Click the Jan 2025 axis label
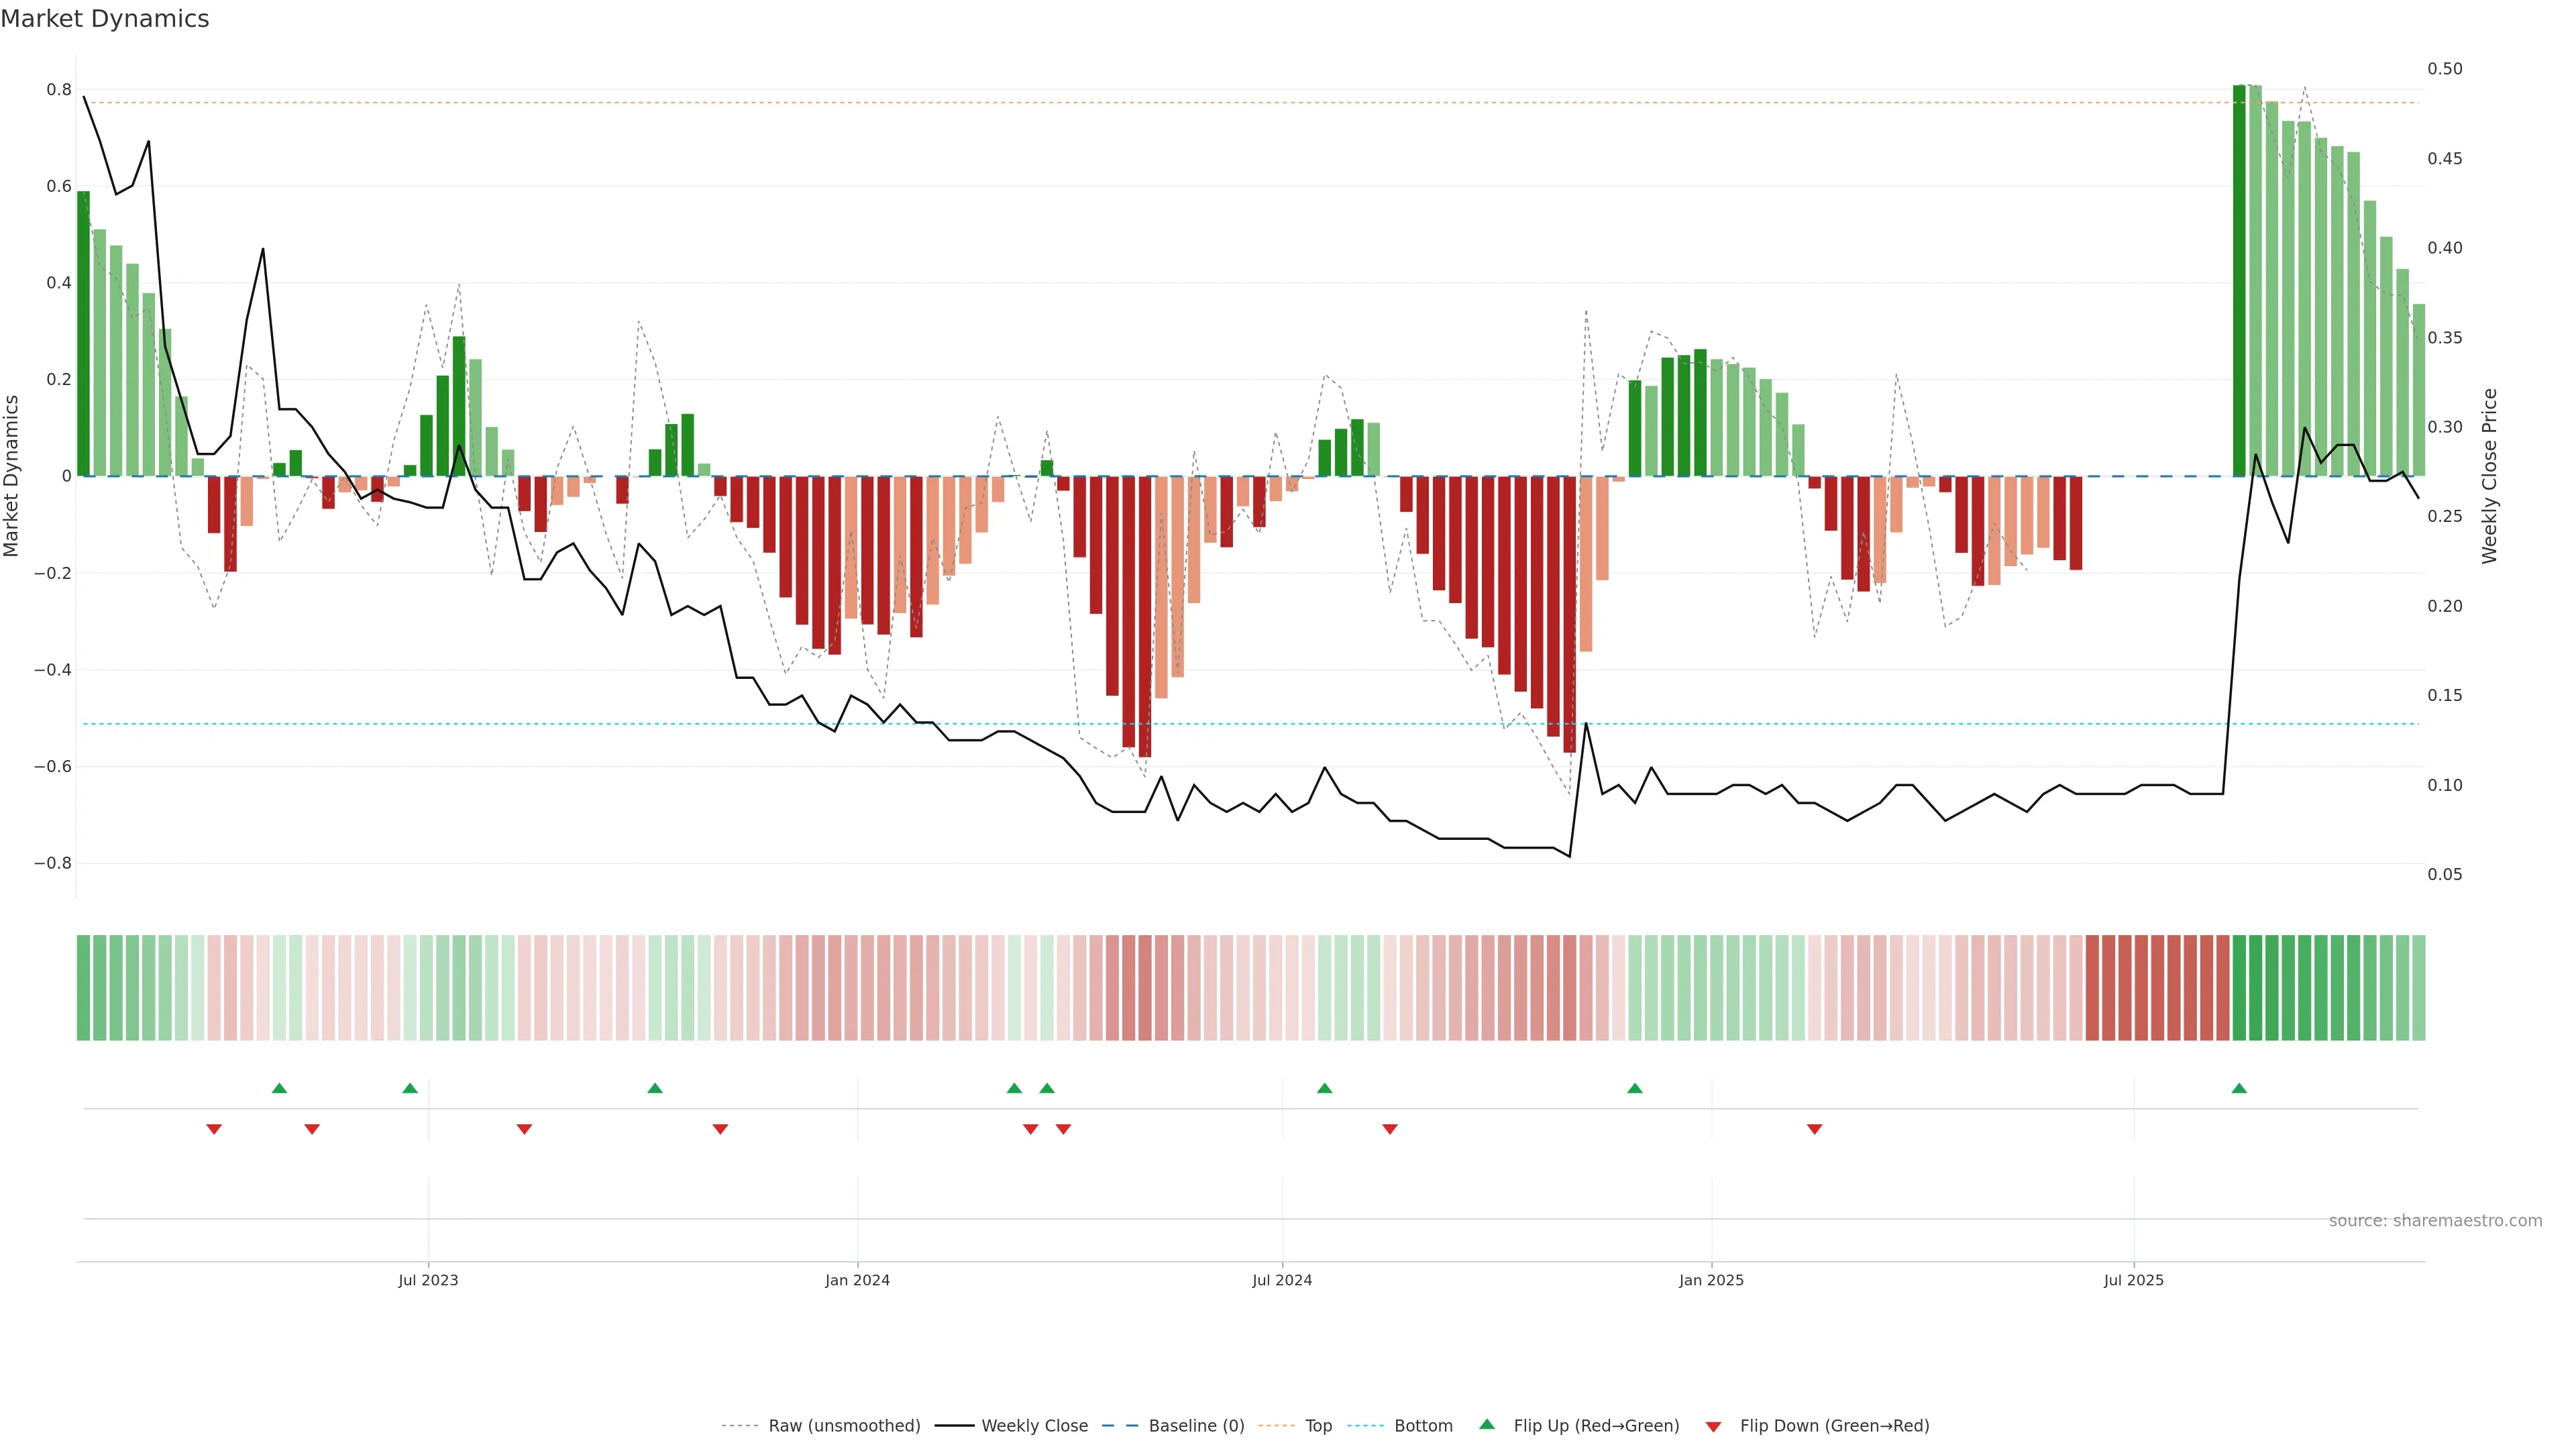The height and width of the screenshot is (1449, 2576). (x=1711, y=1280)
